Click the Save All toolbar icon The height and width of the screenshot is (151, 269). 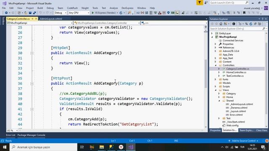34,13
